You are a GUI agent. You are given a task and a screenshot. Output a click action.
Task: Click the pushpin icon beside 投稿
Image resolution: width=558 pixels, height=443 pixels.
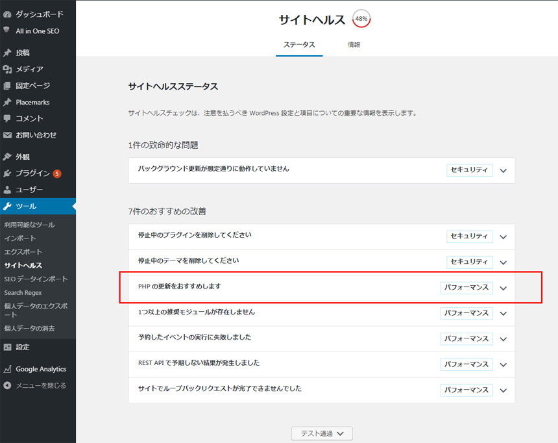pos(7,53)
